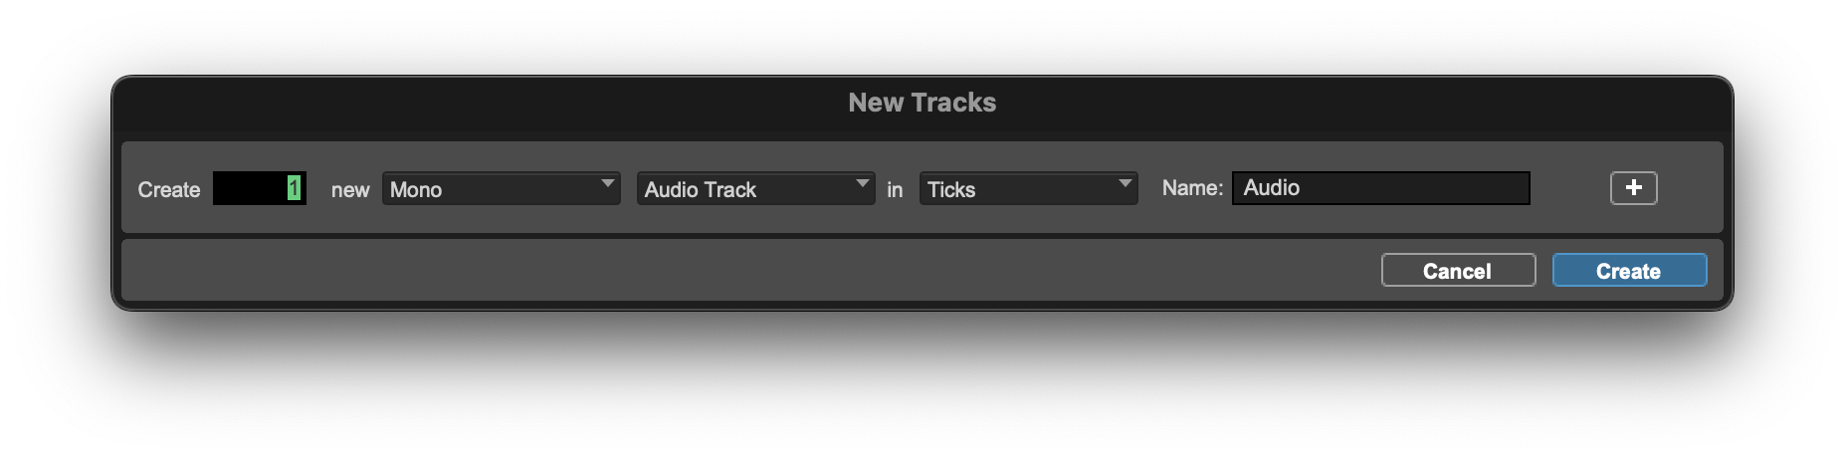Click the highlighted digit 1 in count field
Screen dimensions: 1845x458
(294, 188)
